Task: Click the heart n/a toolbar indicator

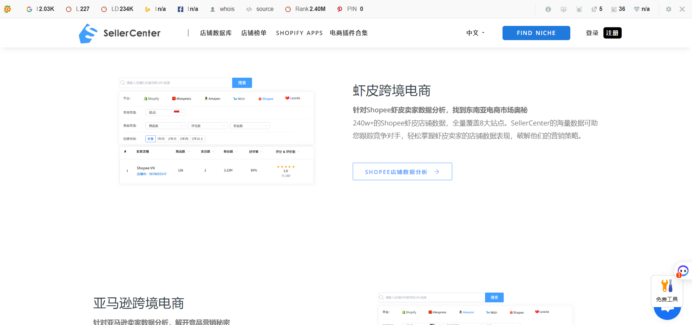Action: [x=642, y=9]
